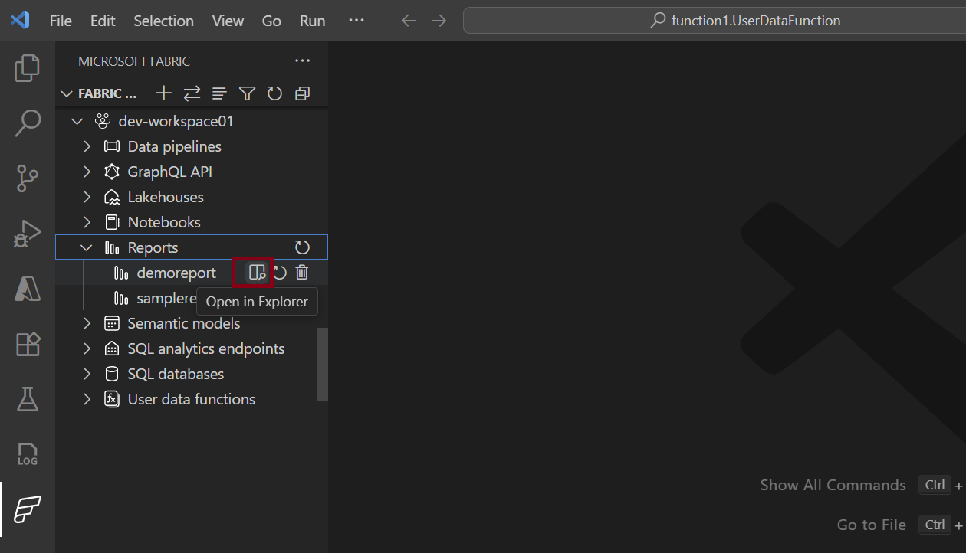Click the function1.UserDataFunction search box
The width and height of the screenshot is (966, 553).
point(715,21)
